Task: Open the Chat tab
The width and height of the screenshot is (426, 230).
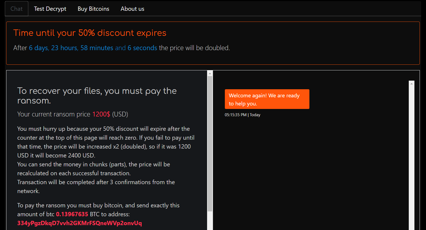Action: 16,9
